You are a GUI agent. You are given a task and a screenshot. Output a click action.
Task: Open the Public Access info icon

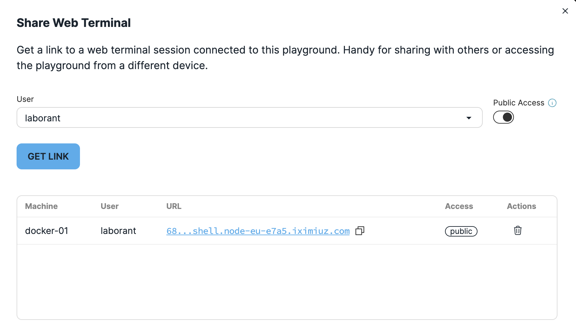point(552,103)
